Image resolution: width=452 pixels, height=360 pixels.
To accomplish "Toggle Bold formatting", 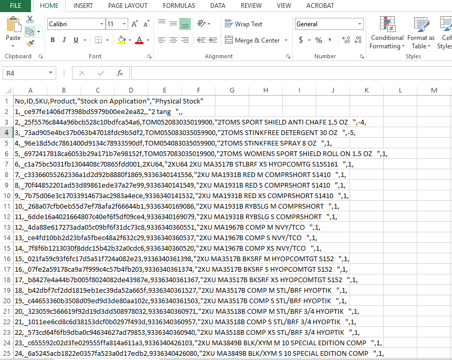I will pos(53,40).
